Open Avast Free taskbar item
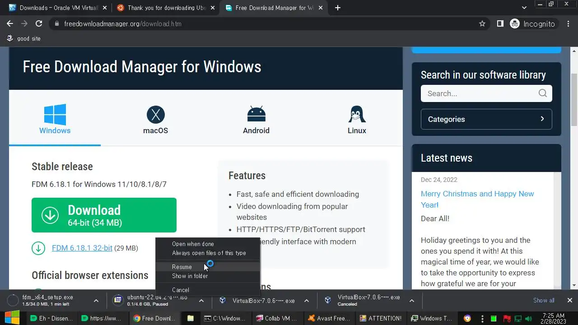 [x=329, y=318]
